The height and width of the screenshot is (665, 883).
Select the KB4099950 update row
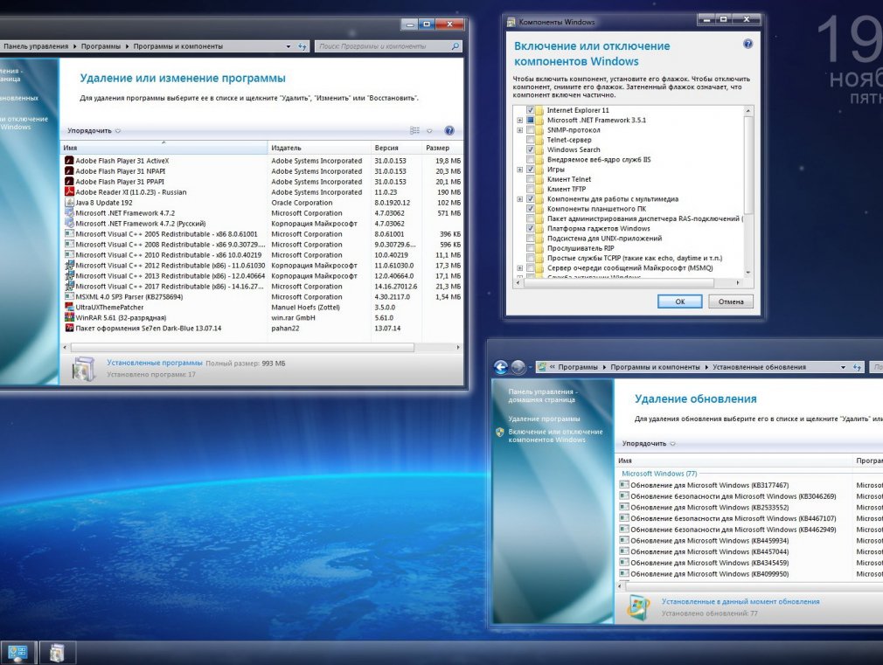(x=751, y=574)
